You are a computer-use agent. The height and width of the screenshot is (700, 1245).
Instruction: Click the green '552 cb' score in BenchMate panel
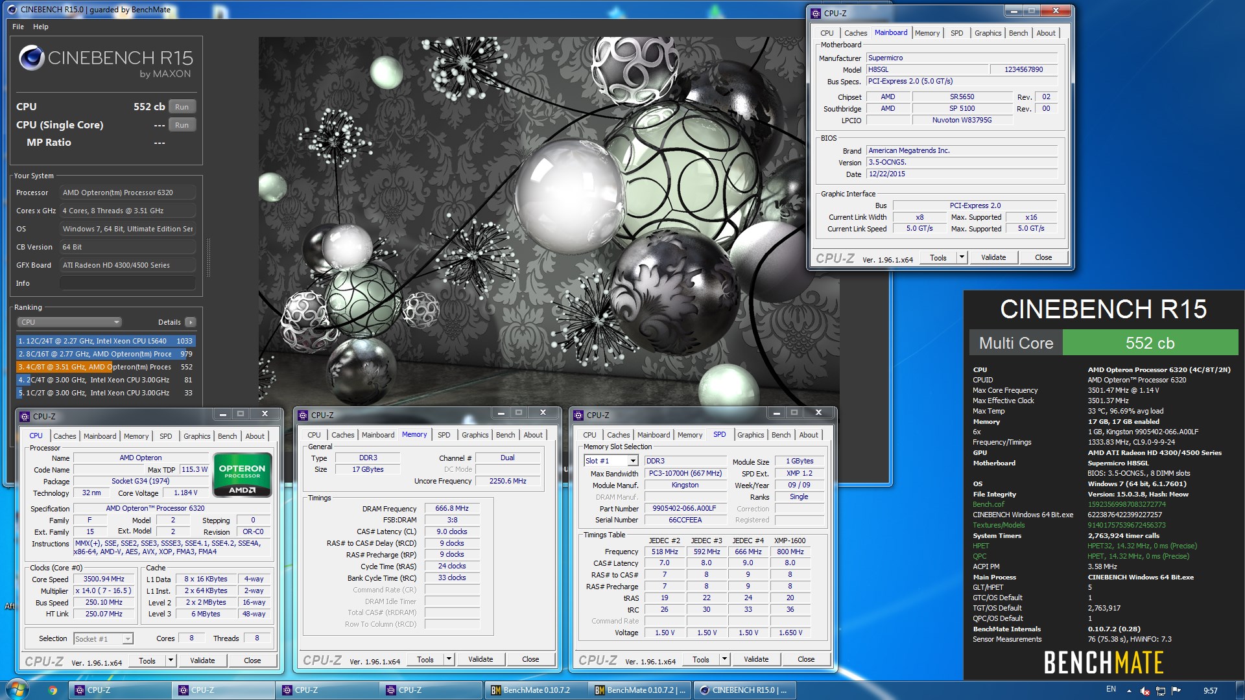1150,343
